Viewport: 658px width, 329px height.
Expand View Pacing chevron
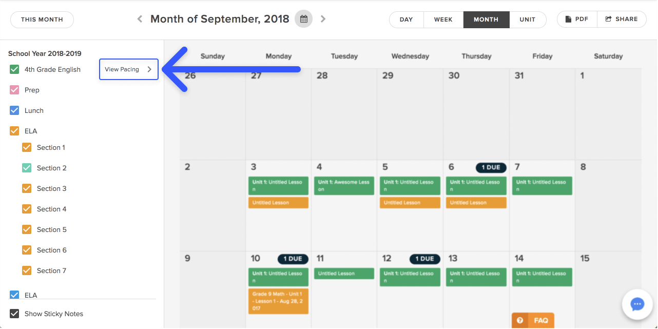point(149,69)
